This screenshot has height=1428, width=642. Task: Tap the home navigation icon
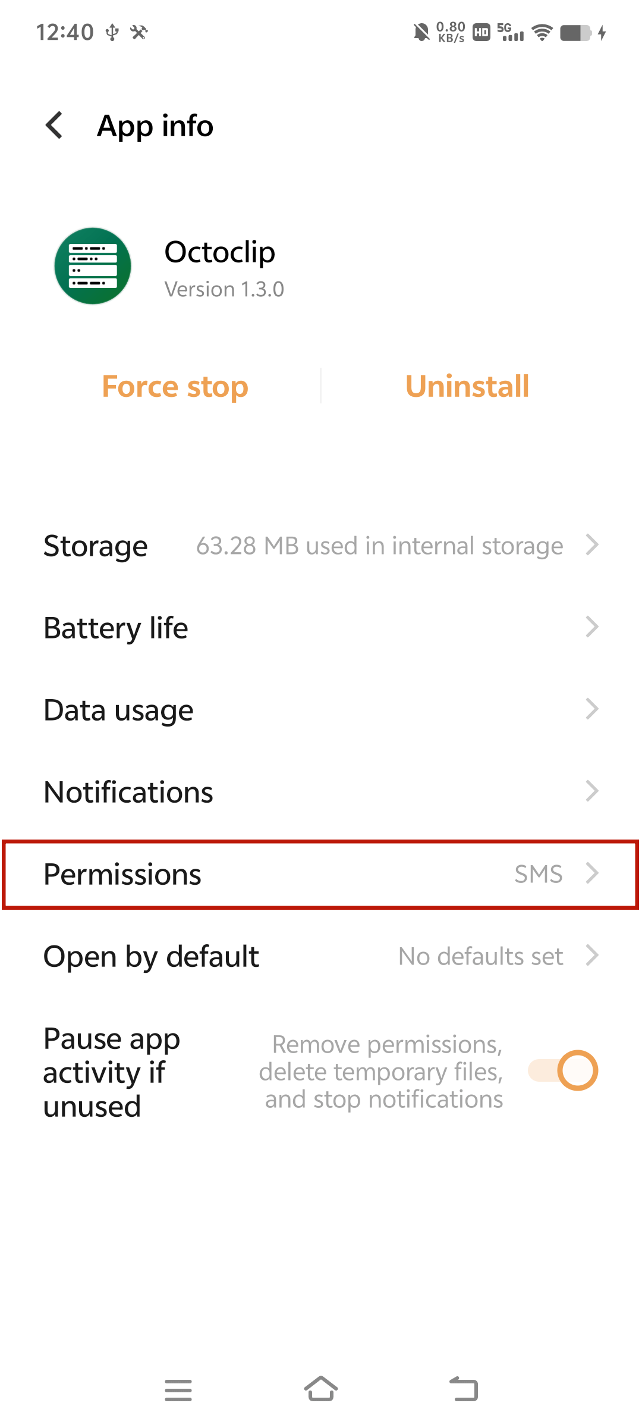pos(321,1389)
